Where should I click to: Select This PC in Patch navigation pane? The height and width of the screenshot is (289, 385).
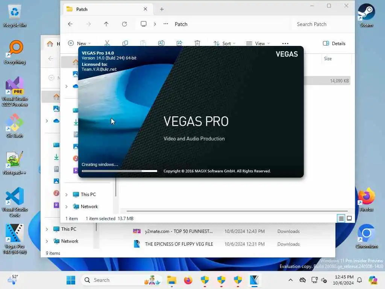click(x=88, y=195)
